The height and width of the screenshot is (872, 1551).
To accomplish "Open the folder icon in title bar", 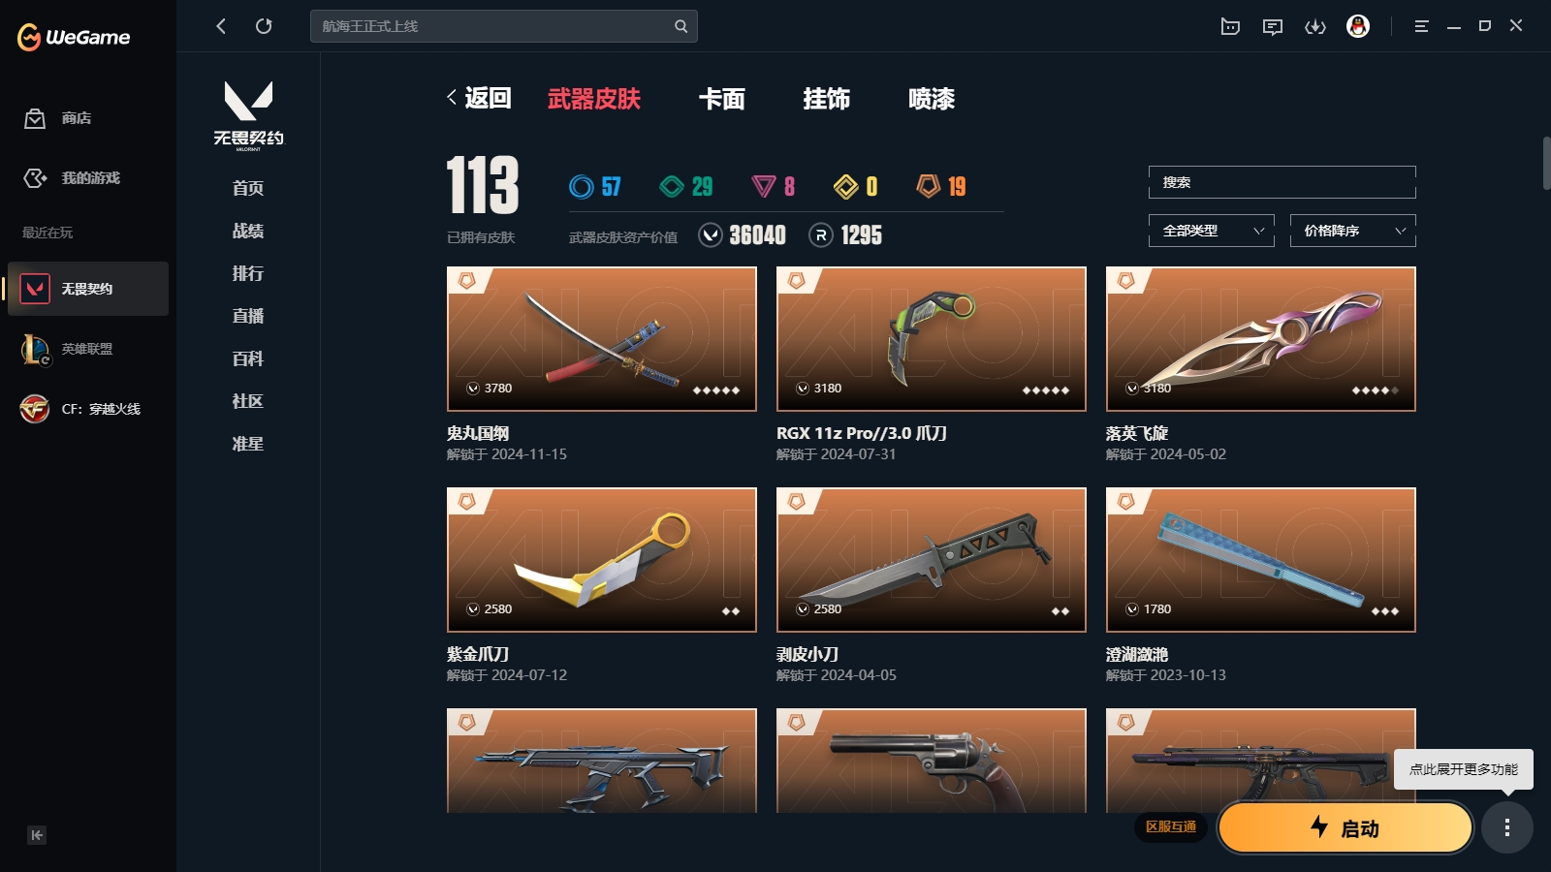I will coord(1230,26).
